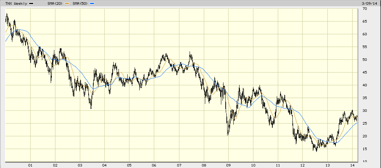The height and width of the screenshot is (168, 381).
Task: Click the black TNX Weekly legend swatch
Action: tap(31, 4)
